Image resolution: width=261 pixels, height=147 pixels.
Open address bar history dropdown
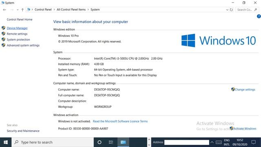point(227,10)
